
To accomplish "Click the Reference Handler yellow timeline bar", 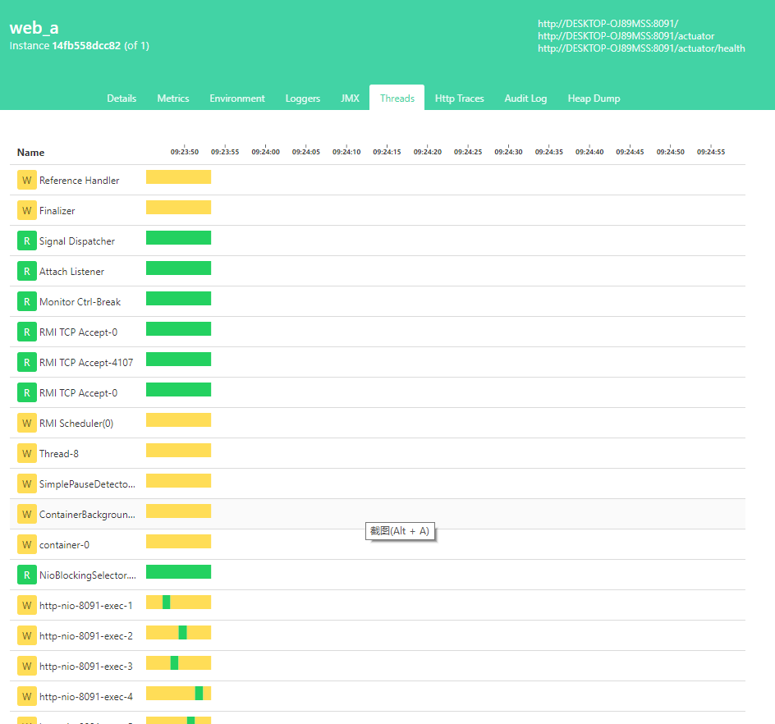I will tap(178, 177).
